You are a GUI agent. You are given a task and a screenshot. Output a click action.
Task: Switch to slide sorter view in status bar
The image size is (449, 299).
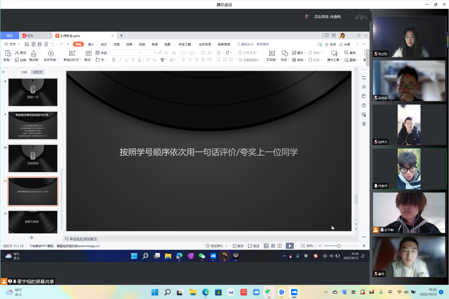273,246
